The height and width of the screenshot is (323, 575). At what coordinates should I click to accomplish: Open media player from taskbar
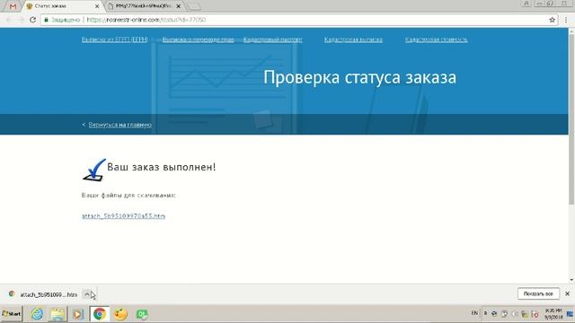(78, 314)
